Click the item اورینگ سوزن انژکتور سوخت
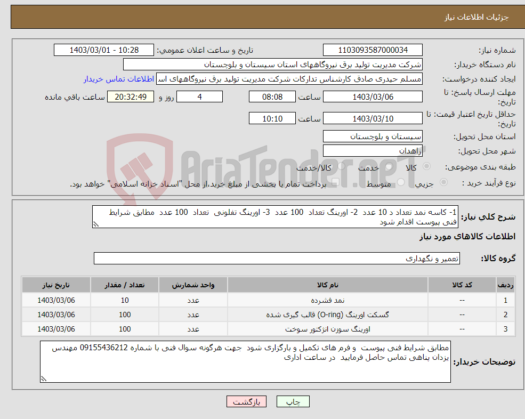 click(x=328, y=329)
